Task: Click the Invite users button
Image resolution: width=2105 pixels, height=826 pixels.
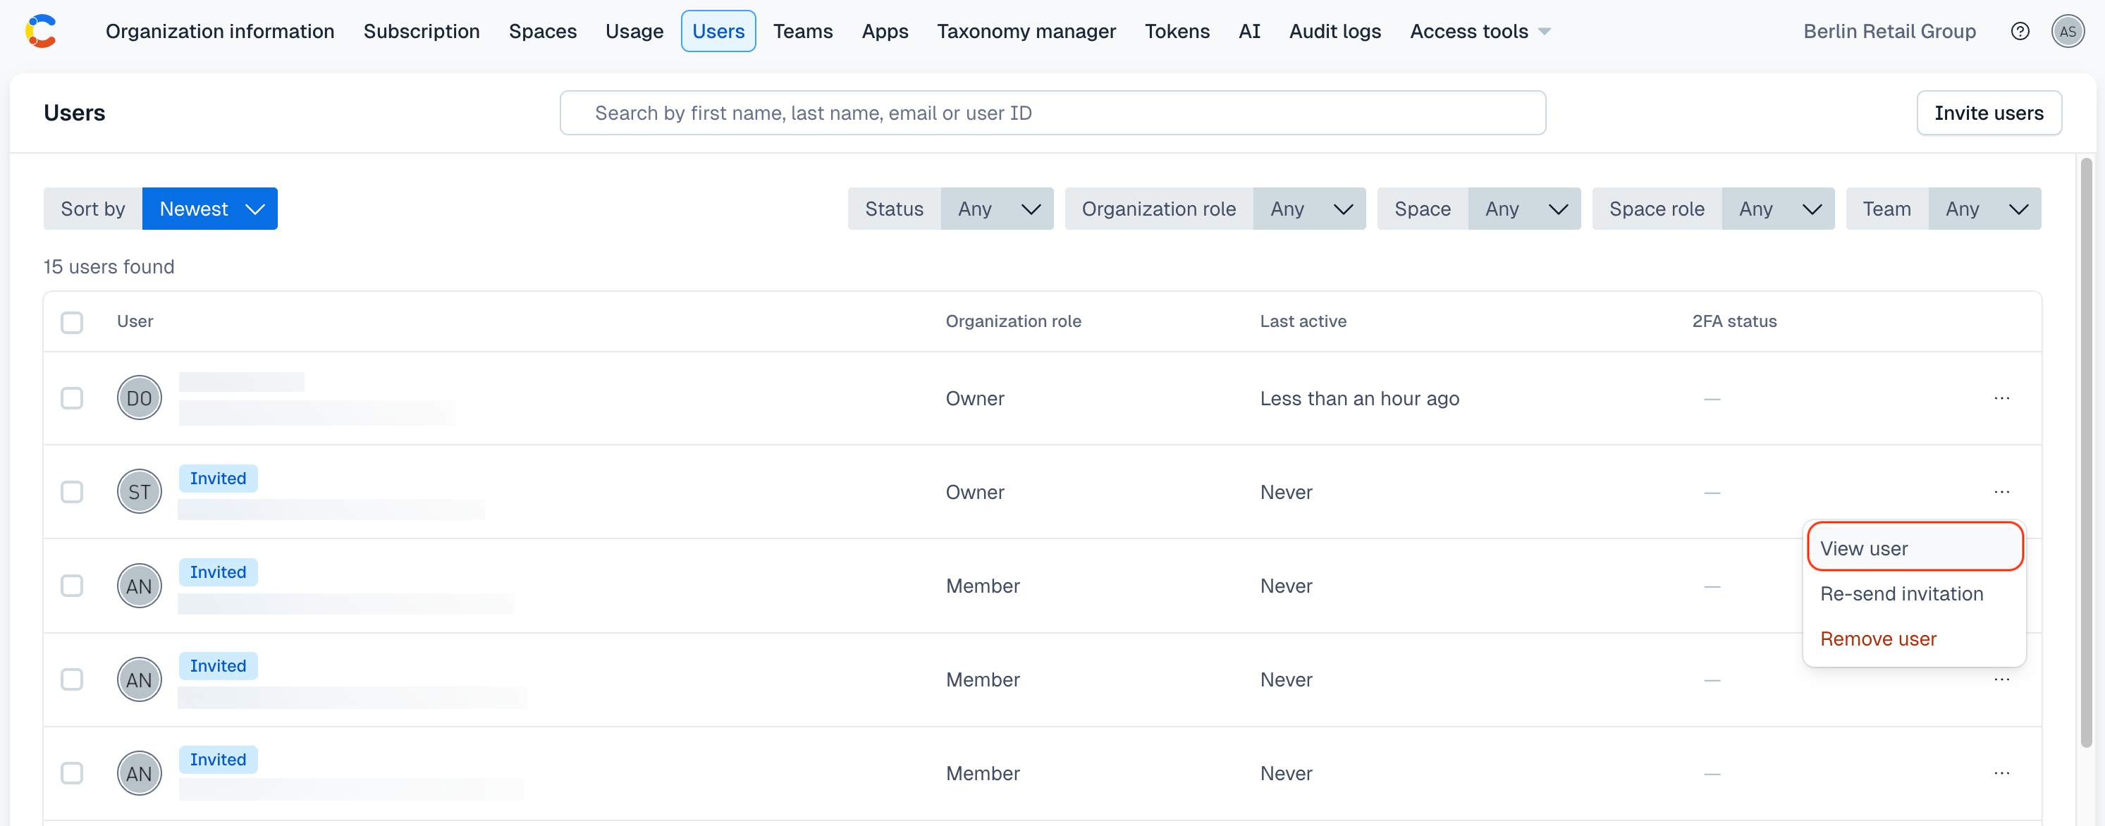Action: [x=1989, y=113]
